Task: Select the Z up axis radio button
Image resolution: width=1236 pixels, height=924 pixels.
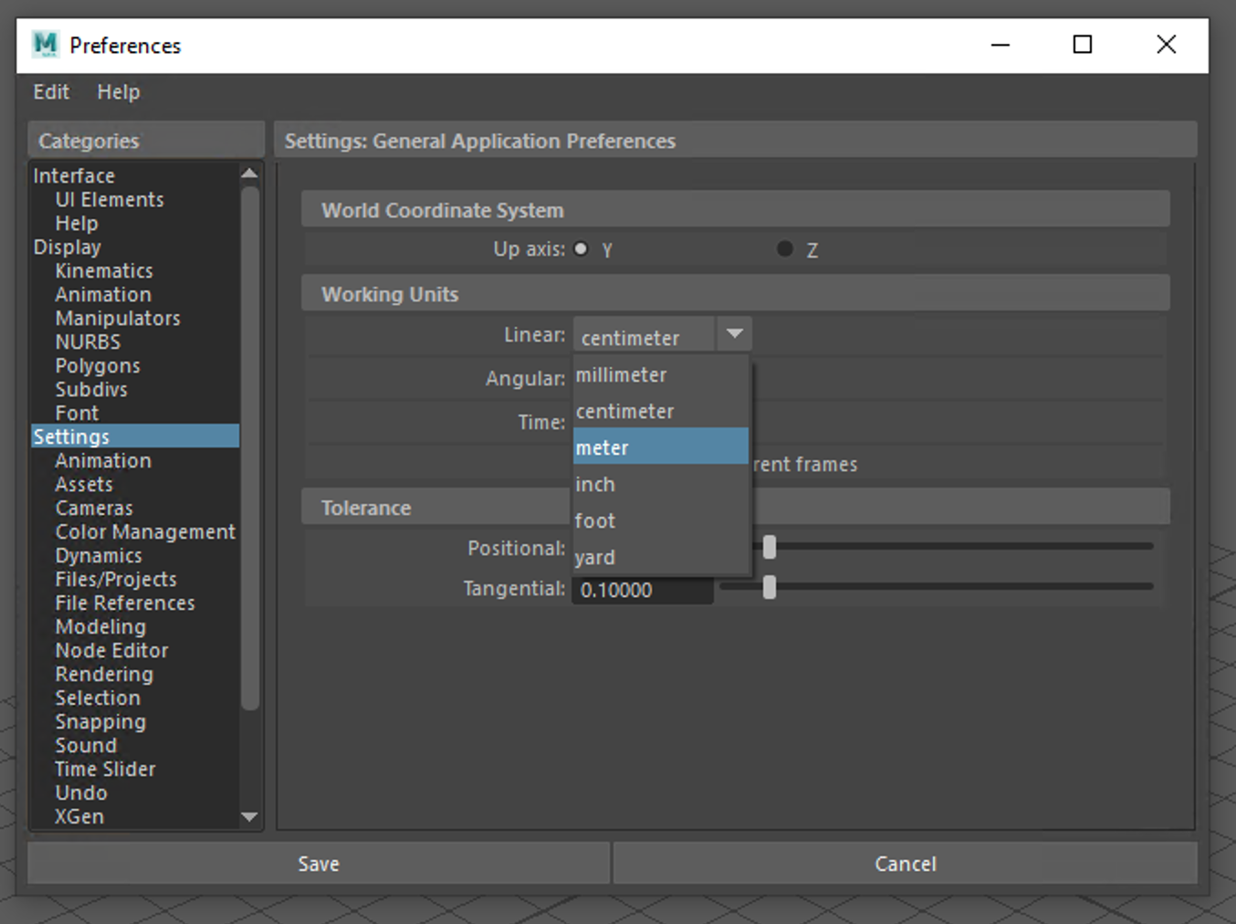Action: [784, 249]
